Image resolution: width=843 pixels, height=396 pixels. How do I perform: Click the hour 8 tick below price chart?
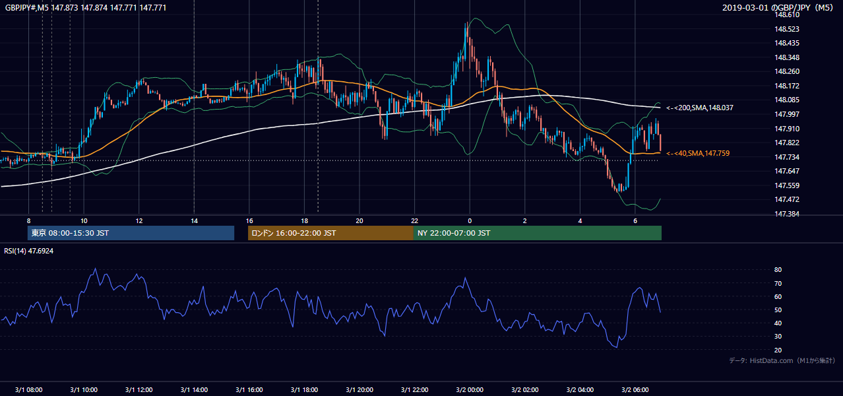(x=28, y=220)
